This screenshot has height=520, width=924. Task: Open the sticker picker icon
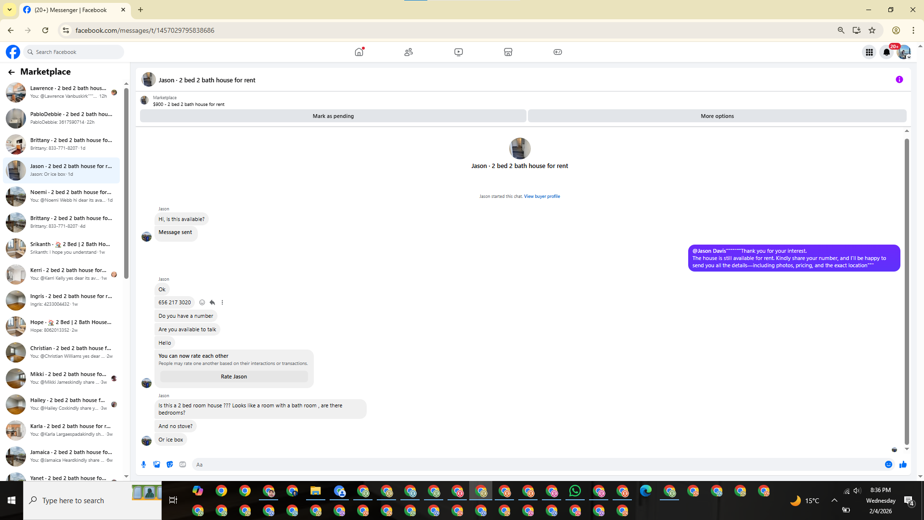[x=169, y=465]
